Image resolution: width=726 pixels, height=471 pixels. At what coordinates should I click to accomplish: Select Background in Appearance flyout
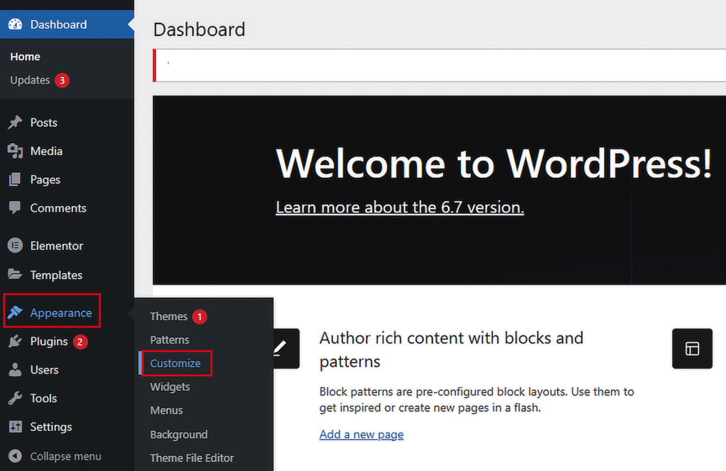coord(179,434)
